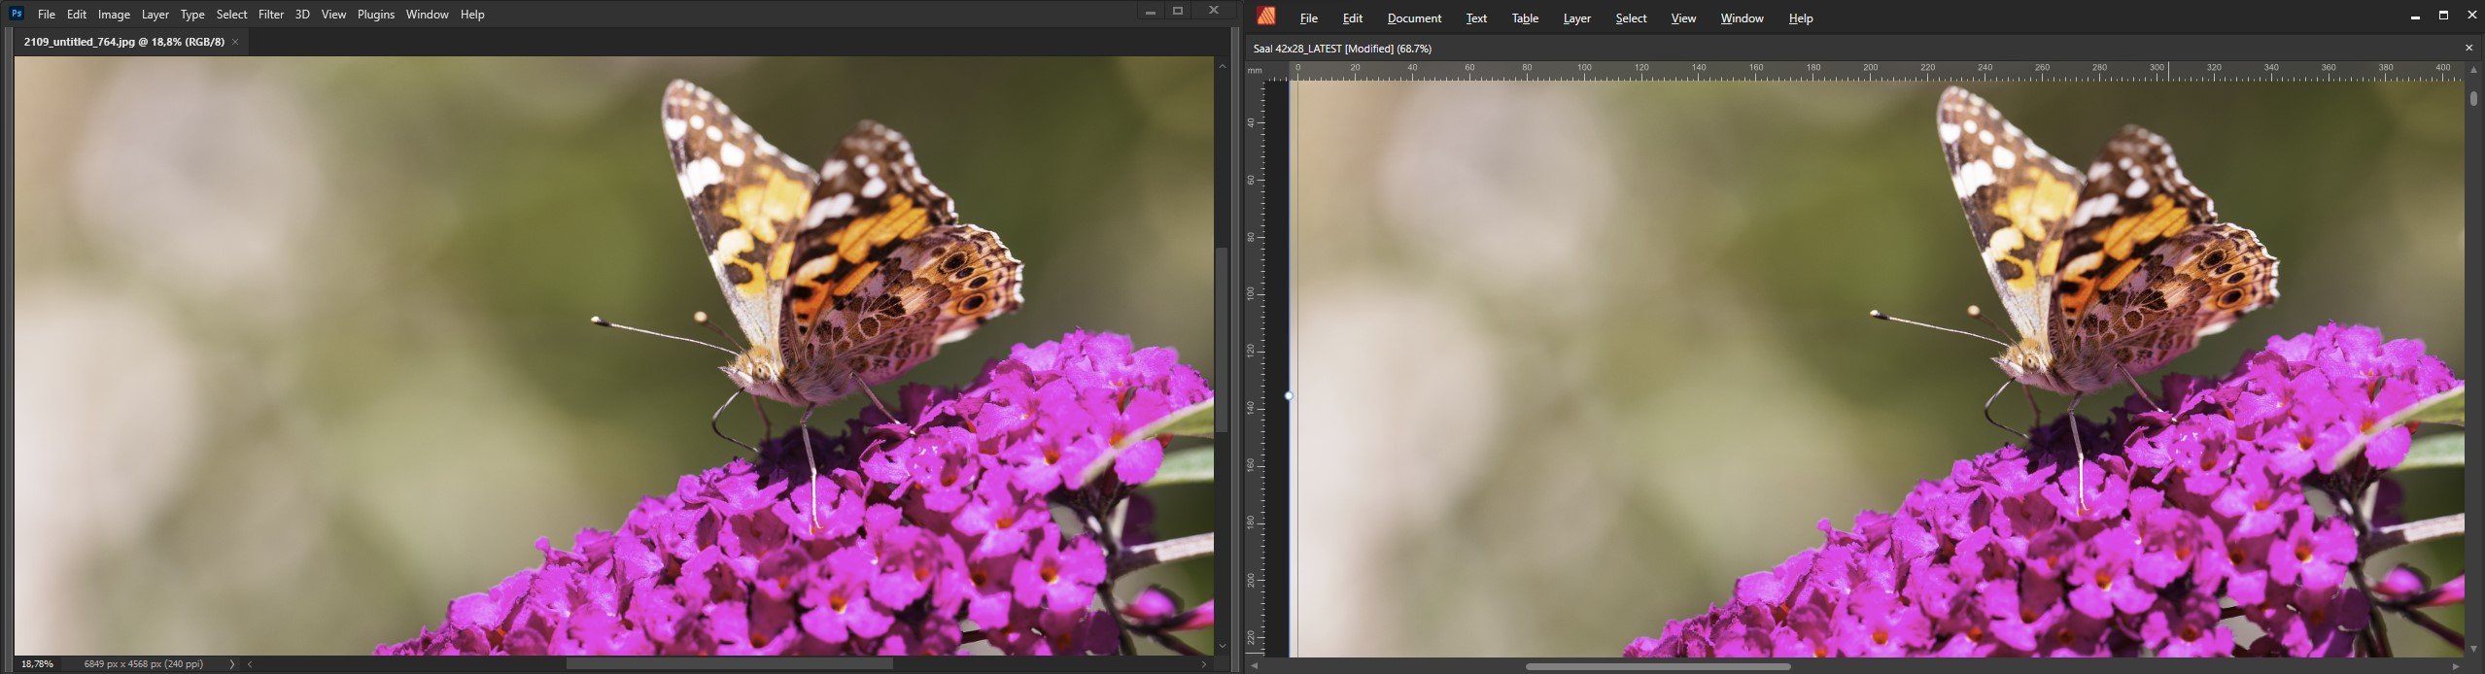Screen dimensions: 2485x674
Task: Close the Saal 42x28_LATEST document
Action: (x=2468, y=48)
